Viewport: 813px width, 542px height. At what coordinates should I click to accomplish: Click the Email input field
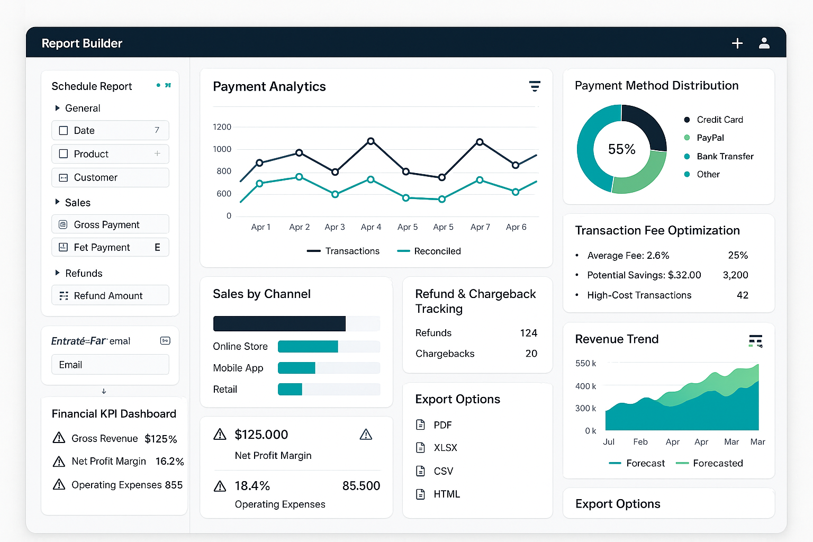110,364
